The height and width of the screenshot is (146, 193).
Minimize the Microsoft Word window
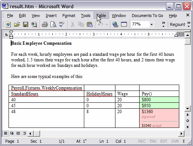[x=169, y=6]
